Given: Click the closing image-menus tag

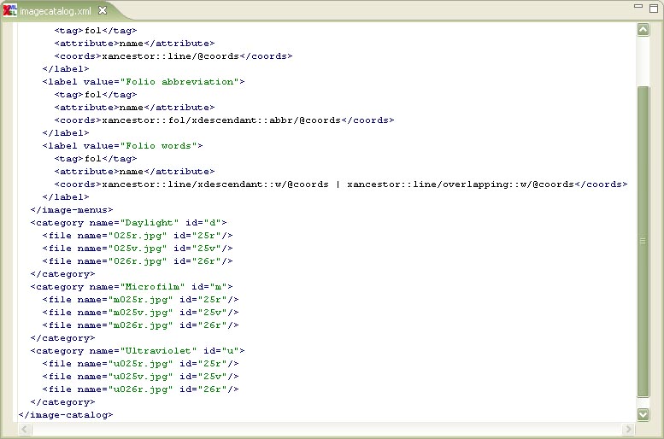Looking at the screenshot, I should tap(72, 210).
